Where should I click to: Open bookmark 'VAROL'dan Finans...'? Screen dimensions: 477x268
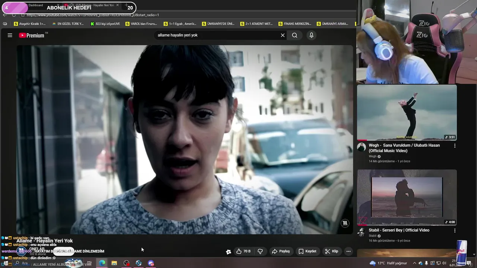[x=141, y=24]
